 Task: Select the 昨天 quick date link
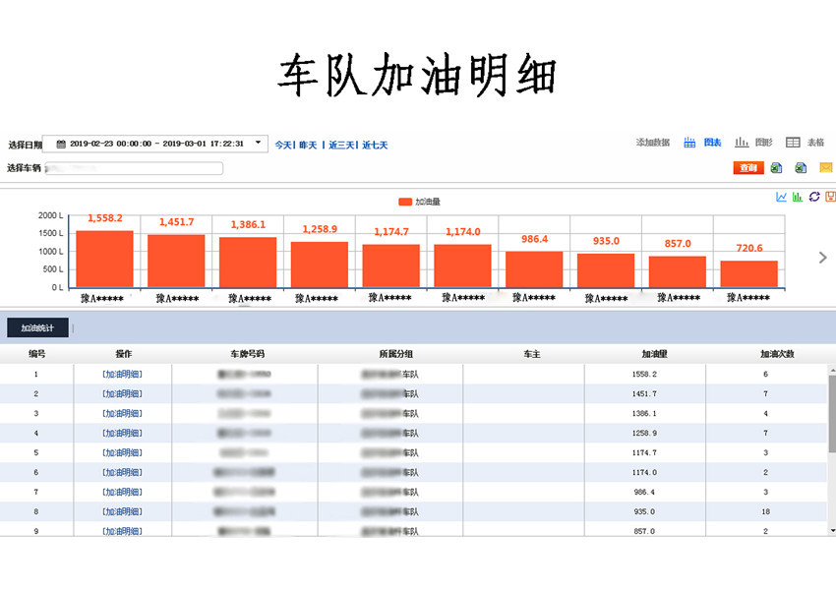pyautogui.click(x=308, y=145)
